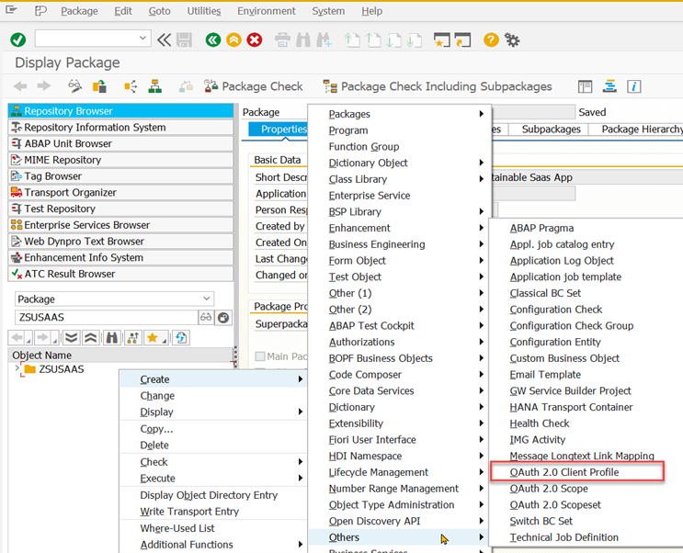This screenshot has width=683, height=553.
Task: Open the Repository Browser
Action: coord(120,111)
